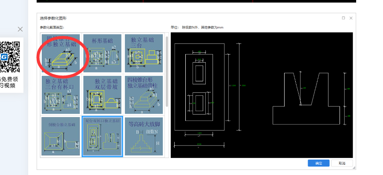The width and height of the screenshot is (383, 175).
Task: Click the thumbnail list vertical scrollbar
Action: pyautogui.click(x=167, y=72)
